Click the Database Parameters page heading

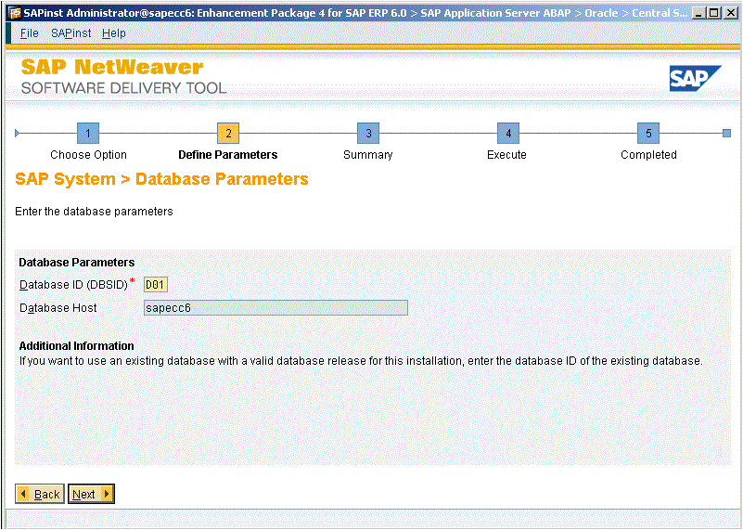(x=161, y=179)
